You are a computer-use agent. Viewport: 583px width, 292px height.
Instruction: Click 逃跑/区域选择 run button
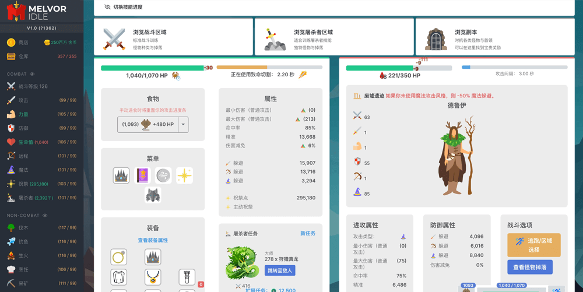click(x=534, y=245)
